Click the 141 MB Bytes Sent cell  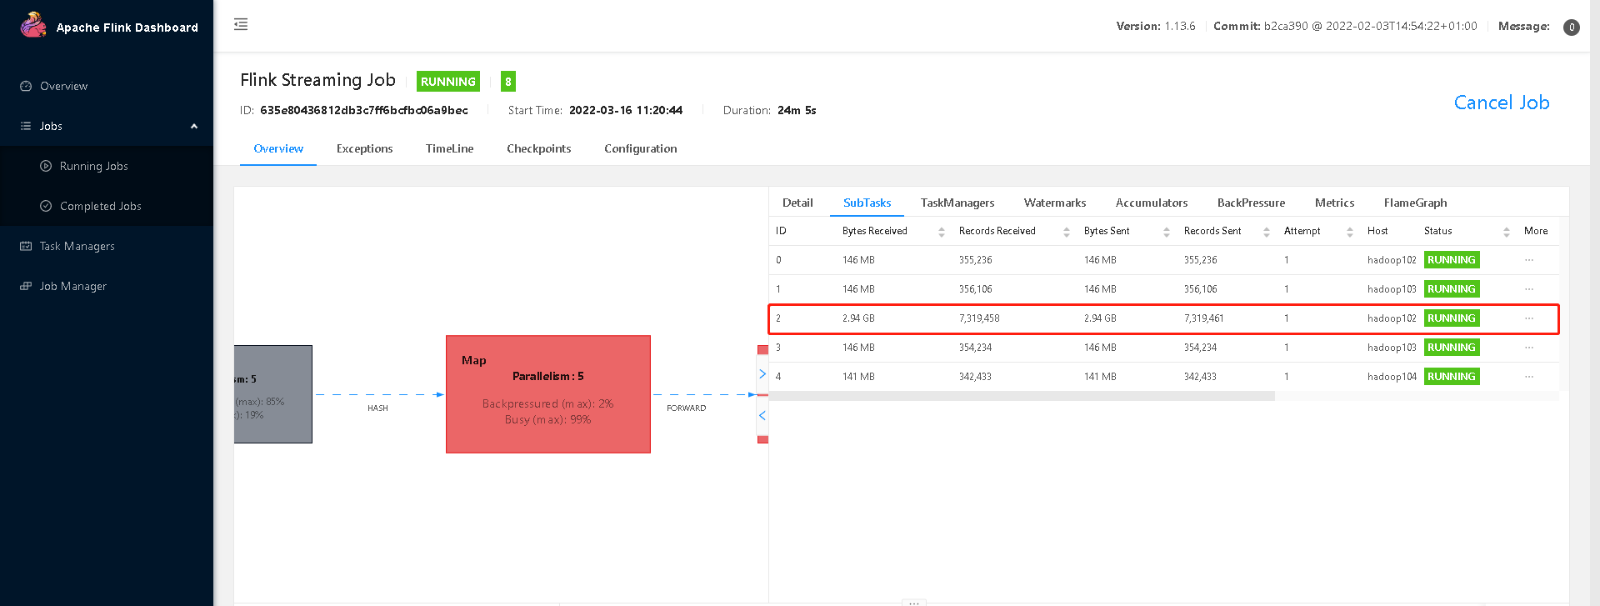click(x=1100, y=377)
